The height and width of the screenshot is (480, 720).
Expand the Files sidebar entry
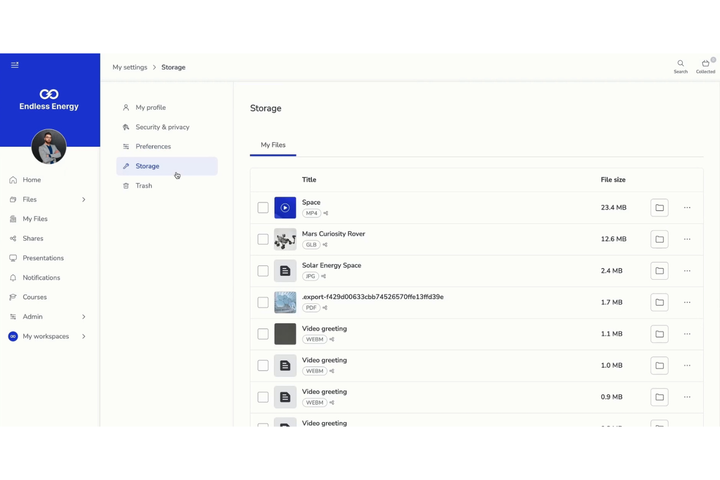click(x=83, y=199)
